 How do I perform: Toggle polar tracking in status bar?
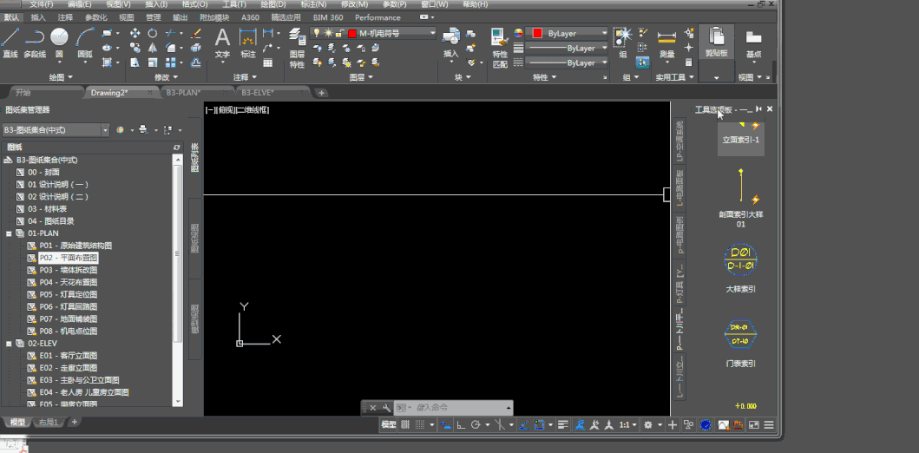click(476, 425)
